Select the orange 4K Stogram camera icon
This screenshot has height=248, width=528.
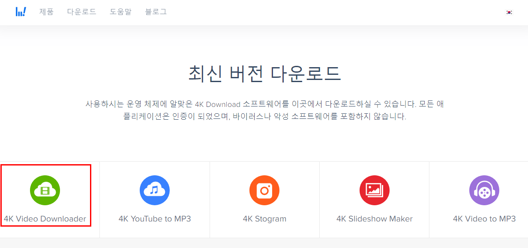point(264,190)
